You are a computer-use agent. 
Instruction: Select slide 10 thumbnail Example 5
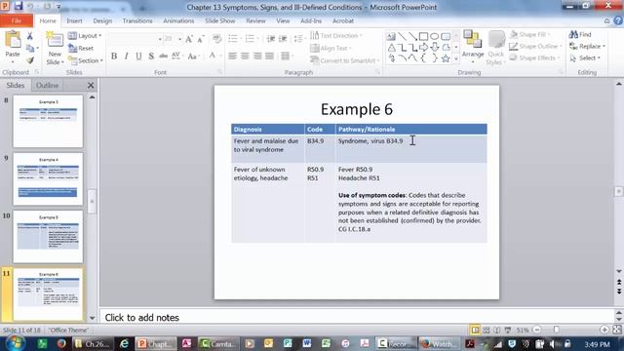point(48,236)
